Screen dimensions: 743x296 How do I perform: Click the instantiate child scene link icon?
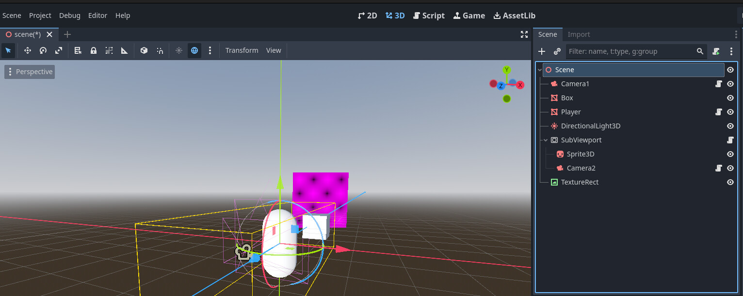tap(557, 51)
